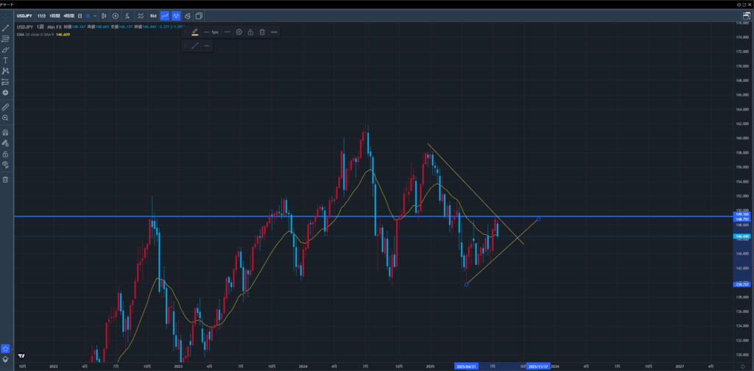Open the Fibonacci/pitchfork lines tool
The width and height of the screenshot is (754, 371).
tap(6, 39)
